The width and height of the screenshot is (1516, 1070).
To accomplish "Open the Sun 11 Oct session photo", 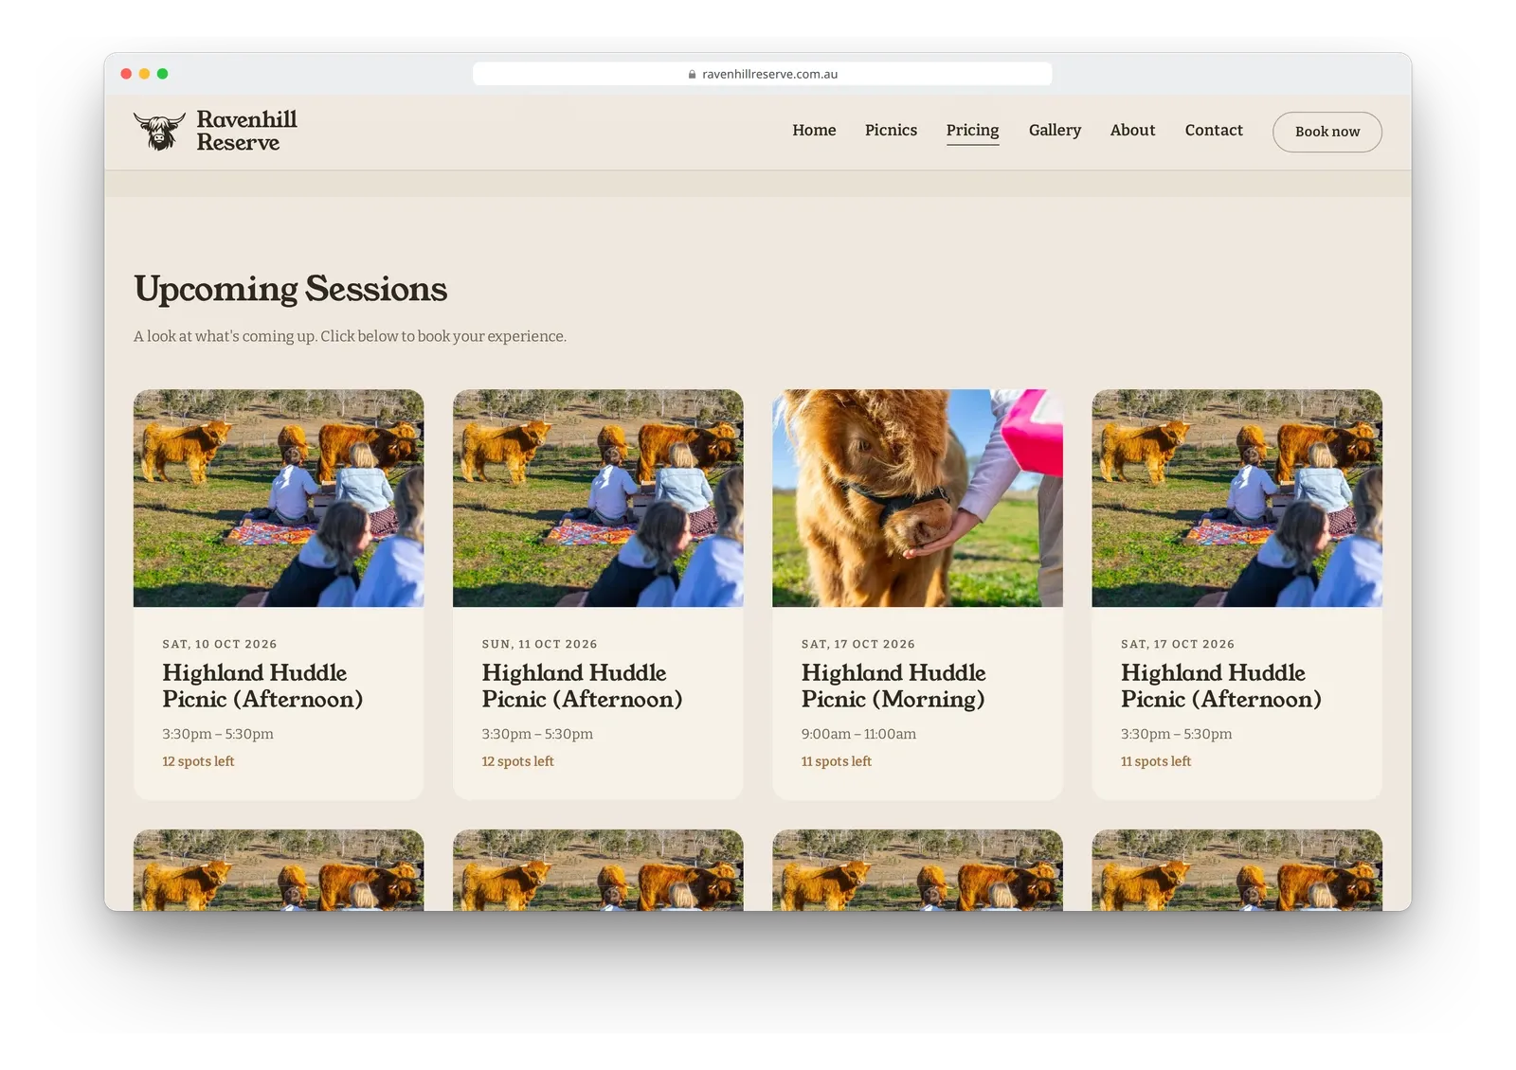I will click(598, 498).
